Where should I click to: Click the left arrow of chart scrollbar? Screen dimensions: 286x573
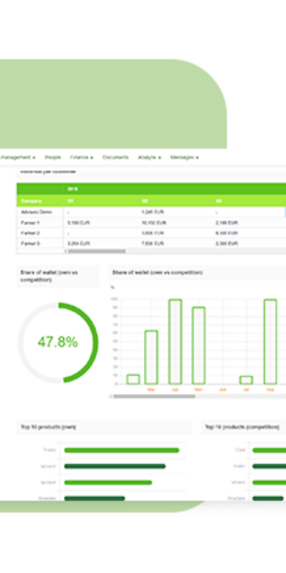click(111, 396)
